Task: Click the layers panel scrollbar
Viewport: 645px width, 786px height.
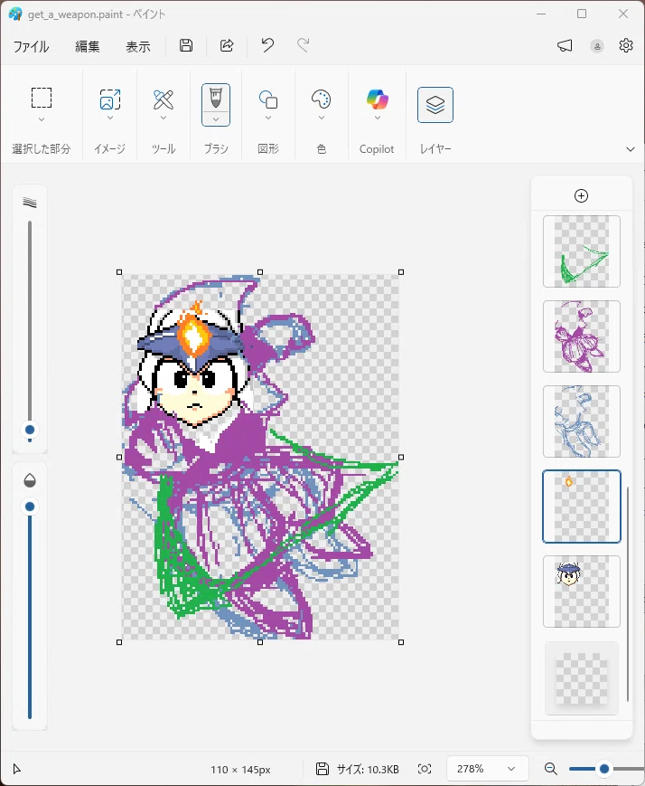Action: (x=628, y=594)
